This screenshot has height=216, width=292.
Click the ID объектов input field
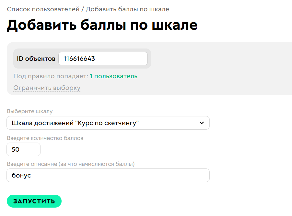[x=103, y=59]
